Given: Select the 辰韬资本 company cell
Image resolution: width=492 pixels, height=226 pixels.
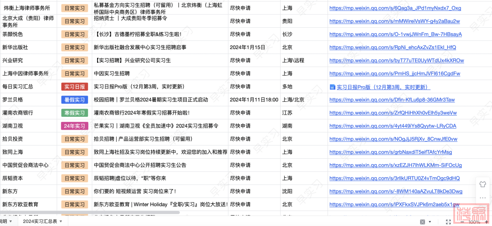Looking at the screenshot, I should (x=28, y=178).
